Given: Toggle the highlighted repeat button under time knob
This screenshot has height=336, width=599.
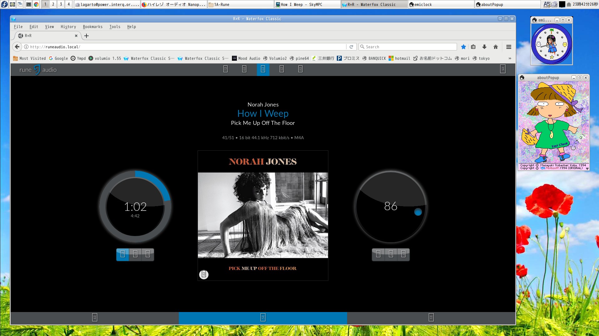Looking at the screenshot, I should [x=123, y=254].
